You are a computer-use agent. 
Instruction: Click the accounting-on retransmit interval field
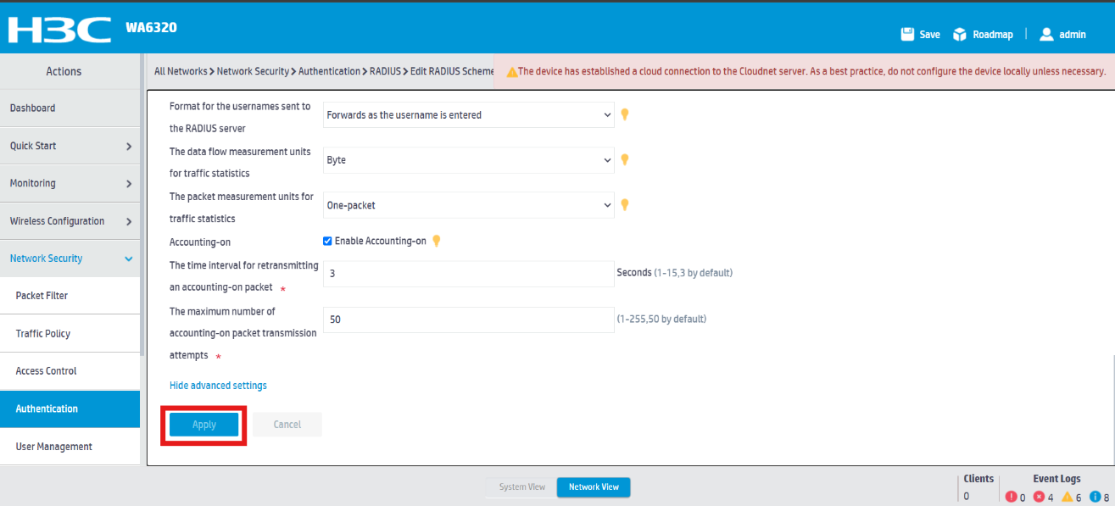click(x=468, y=274)
